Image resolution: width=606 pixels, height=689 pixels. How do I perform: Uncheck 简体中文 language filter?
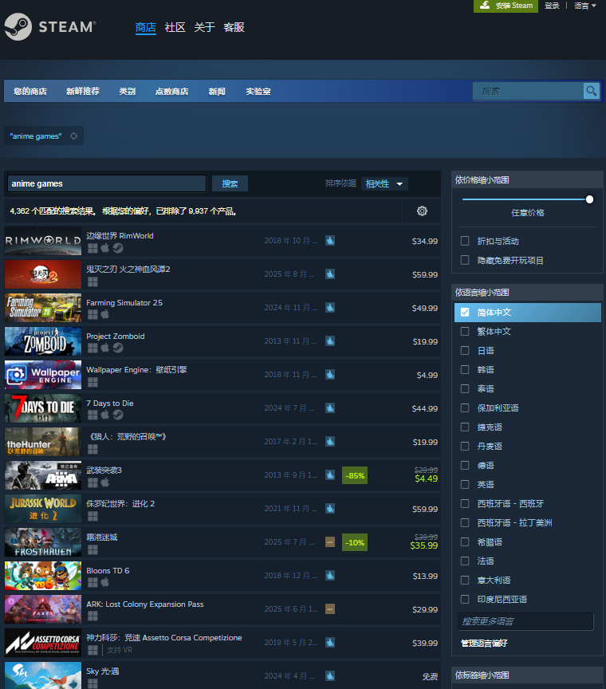pos(465,312)
